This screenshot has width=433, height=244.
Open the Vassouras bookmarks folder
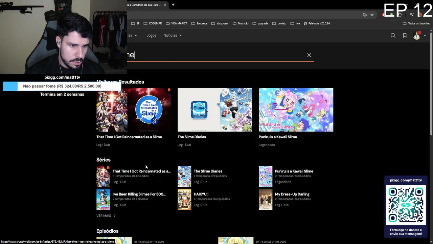pos(220,23)
